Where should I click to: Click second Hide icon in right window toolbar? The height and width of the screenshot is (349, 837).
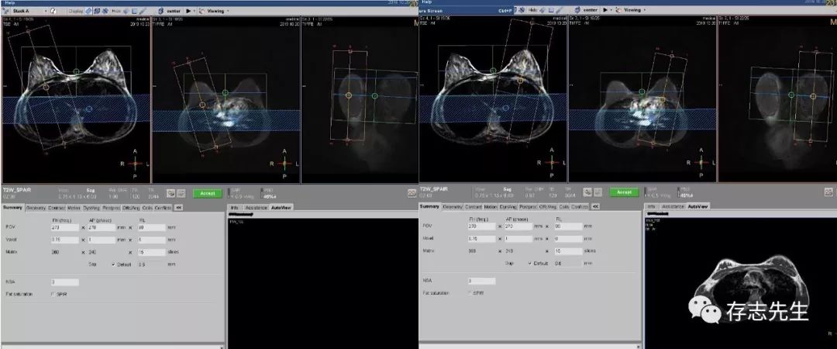click(x=550, y=10)
